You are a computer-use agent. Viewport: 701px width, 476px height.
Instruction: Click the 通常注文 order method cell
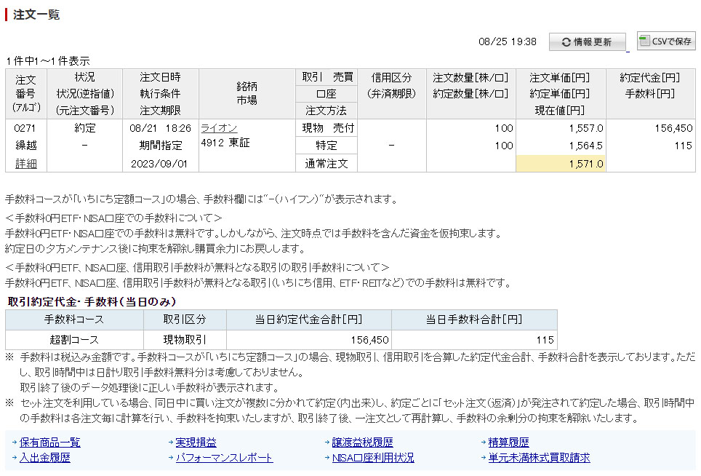pyautogui.click(x=326, y=164)
